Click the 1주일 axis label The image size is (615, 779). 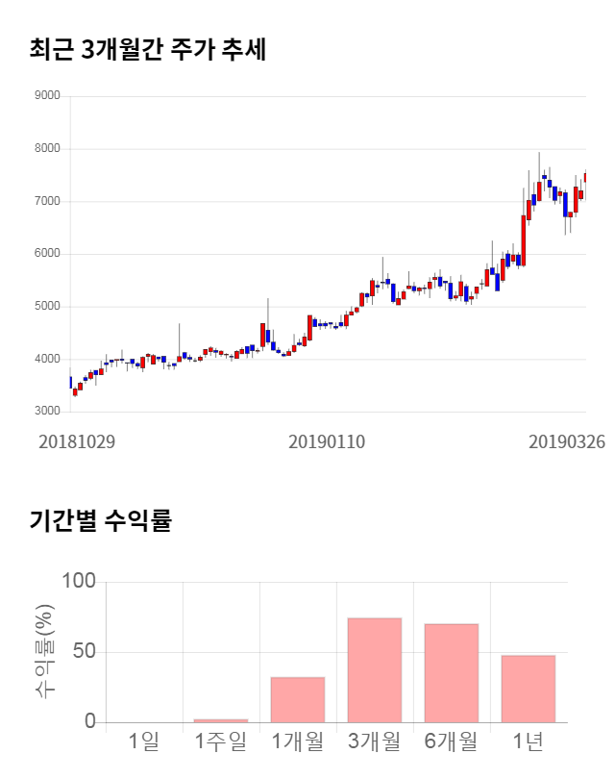tap(220, 742)
